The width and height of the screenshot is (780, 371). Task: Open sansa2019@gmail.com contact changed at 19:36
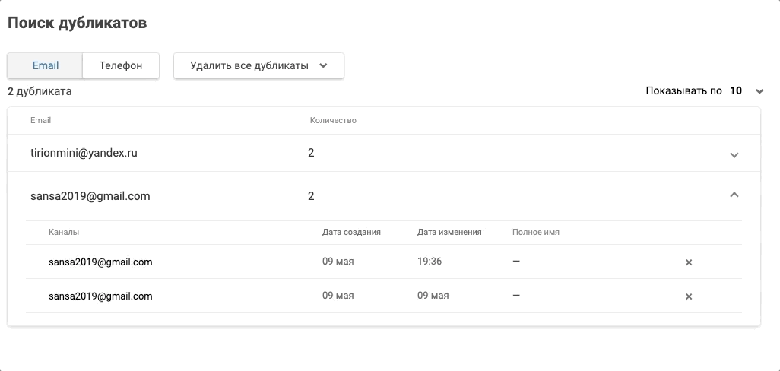(100, 262)
